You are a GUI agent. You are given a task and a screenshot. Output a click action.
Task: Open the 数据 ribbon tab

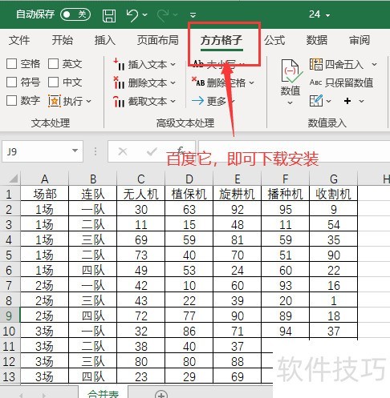click(x=317, y=40)
